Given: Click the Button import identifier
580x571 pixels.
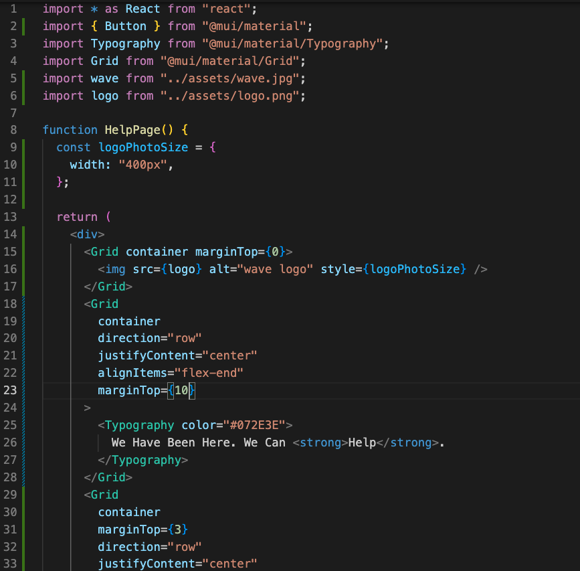Looking at the screenshot, I should [x=124, y=26].
